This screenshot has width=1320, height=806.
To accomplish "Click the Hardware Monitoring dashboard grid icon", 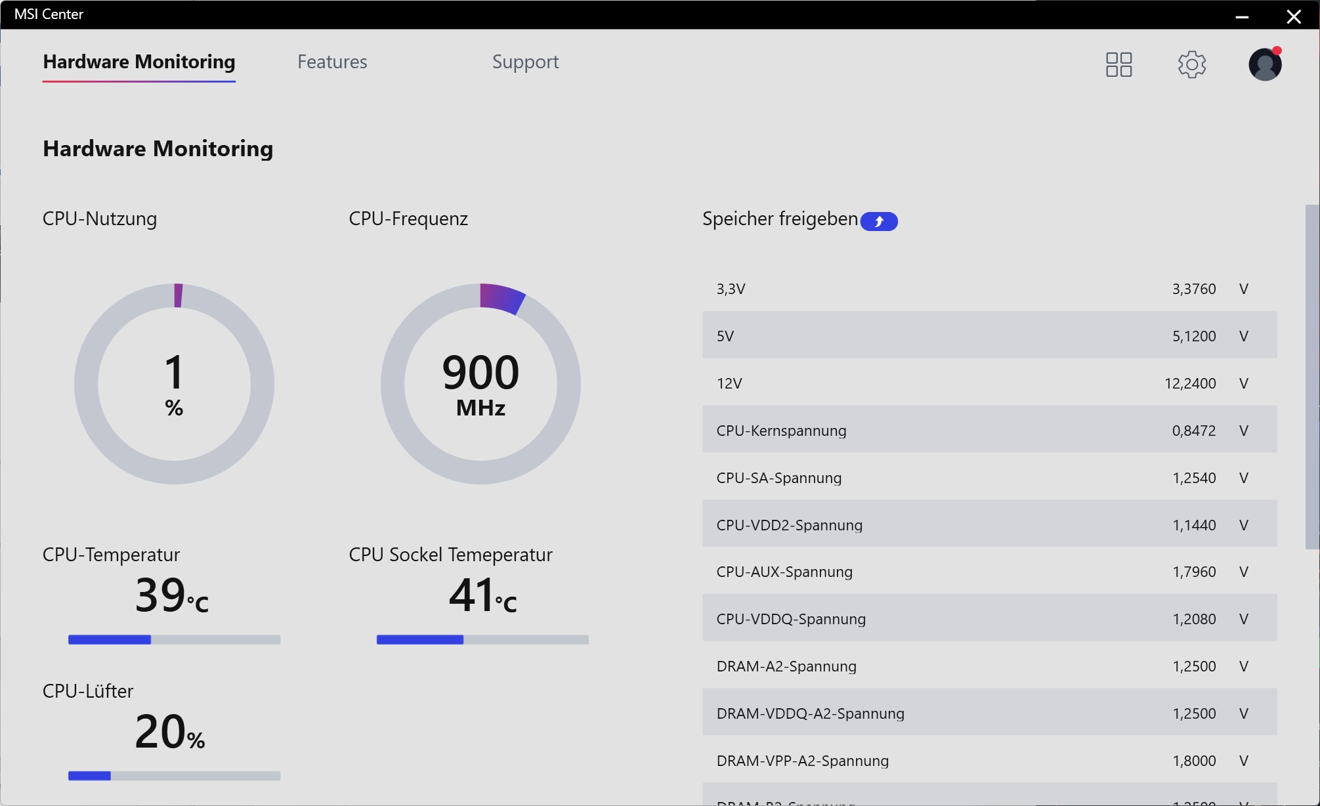I will pyautogui.click(x=1120, y=63).
